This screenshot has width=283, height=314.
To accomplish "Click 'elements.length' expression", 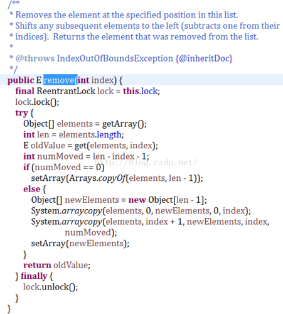I will (x=90, y=134).
